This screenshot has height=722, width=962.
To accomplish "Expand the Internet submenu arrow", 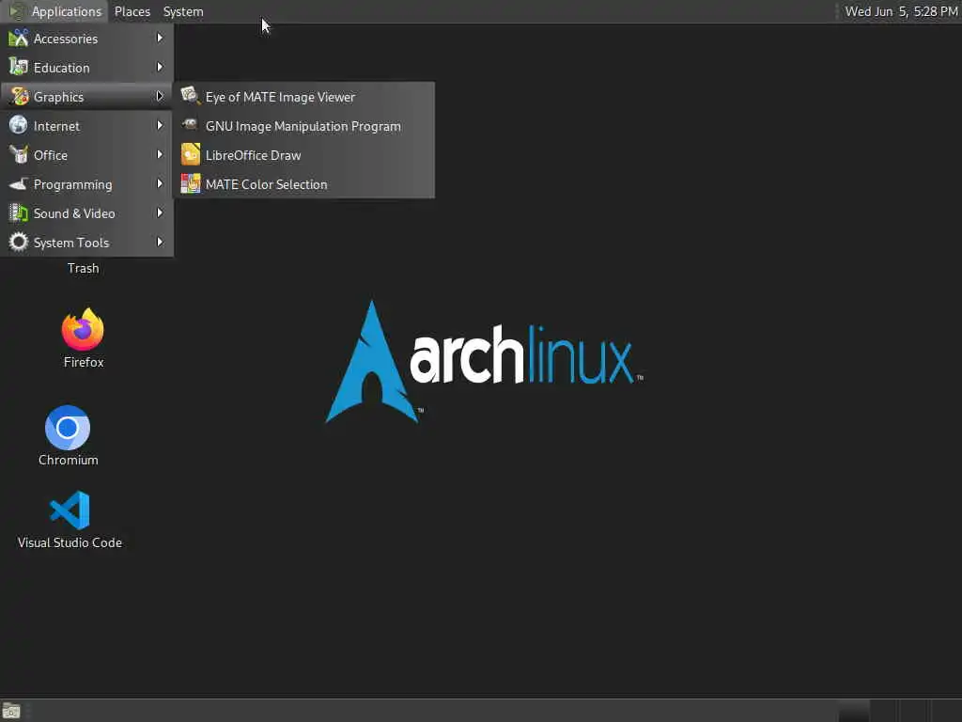I will (x=160, y=125).
